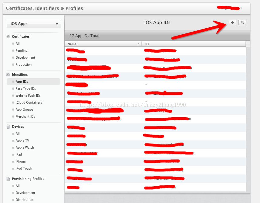Select Merchant IDs
This screenshot has width=260, height=203.
pos(25,116)
